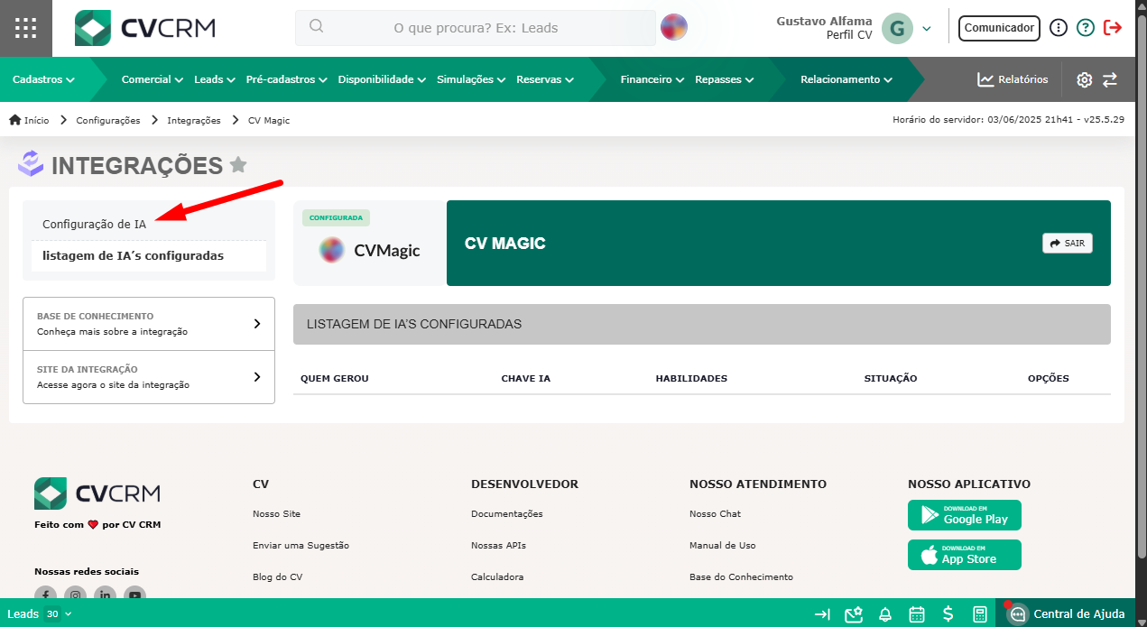Open the calculator icon in bottom bar
The height and width of the screenshot is (627, 1147).
point(980,614)
